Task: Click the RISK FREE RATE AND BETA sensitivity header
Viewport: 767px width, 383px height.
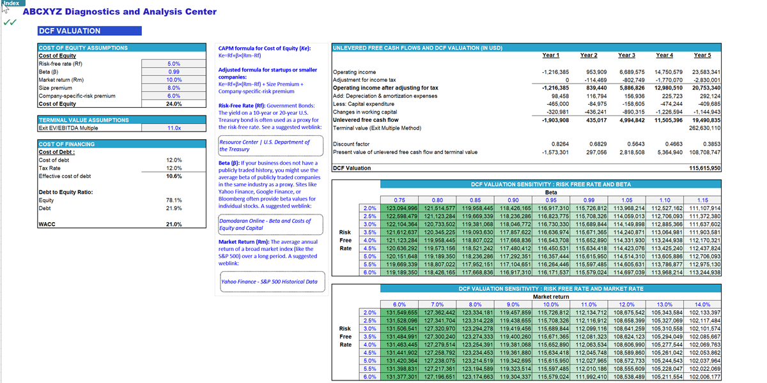Action: pyautogui.click(x=550, y=184)
